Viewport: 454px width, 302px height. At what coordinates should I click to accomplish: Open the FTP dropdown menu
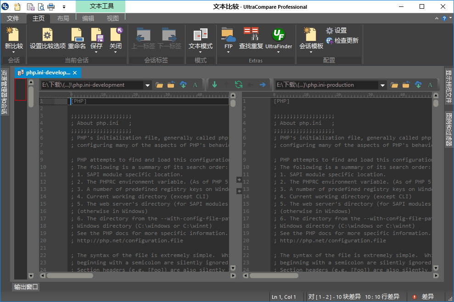(228, 51)
